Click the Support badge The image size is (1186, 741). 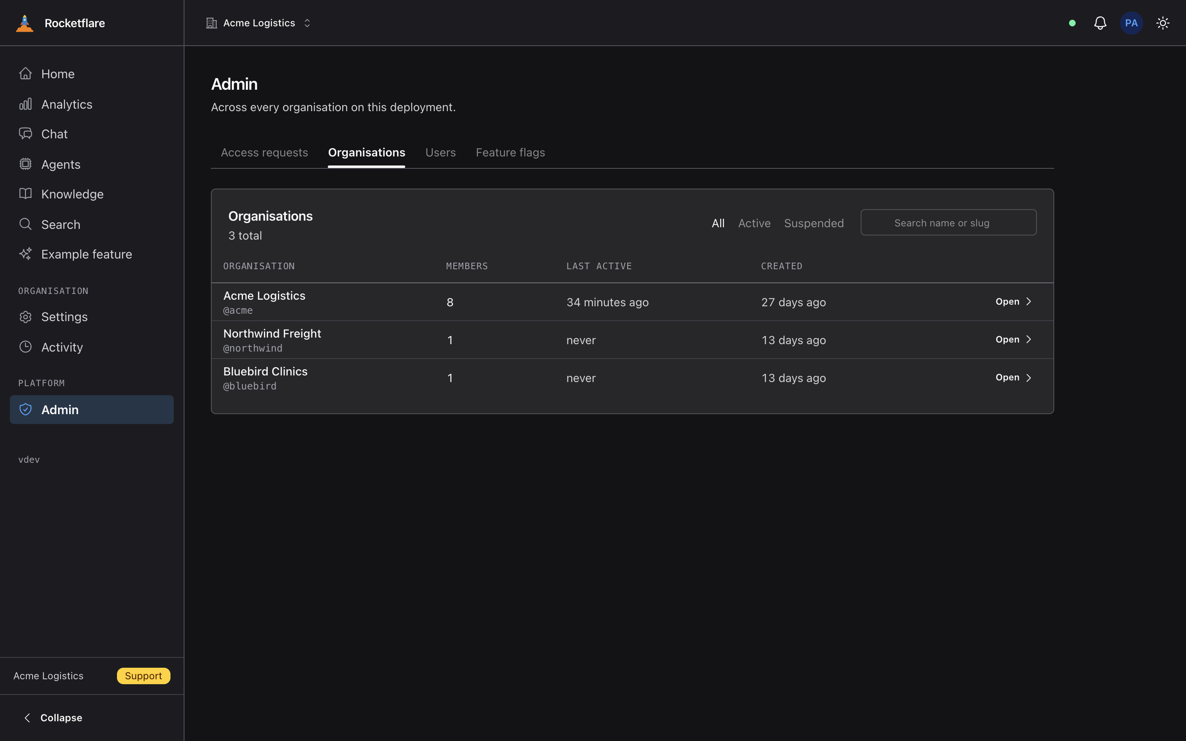[x=144, y=676]
